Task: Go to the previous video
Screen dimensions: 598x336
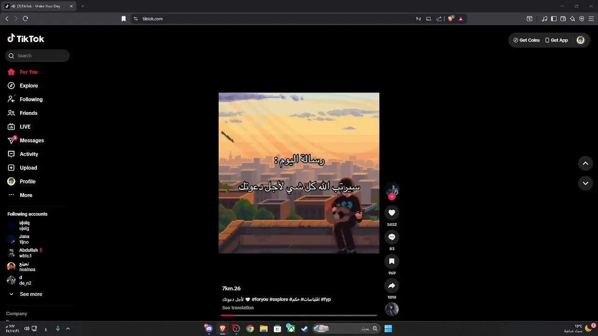Action: 585,163
